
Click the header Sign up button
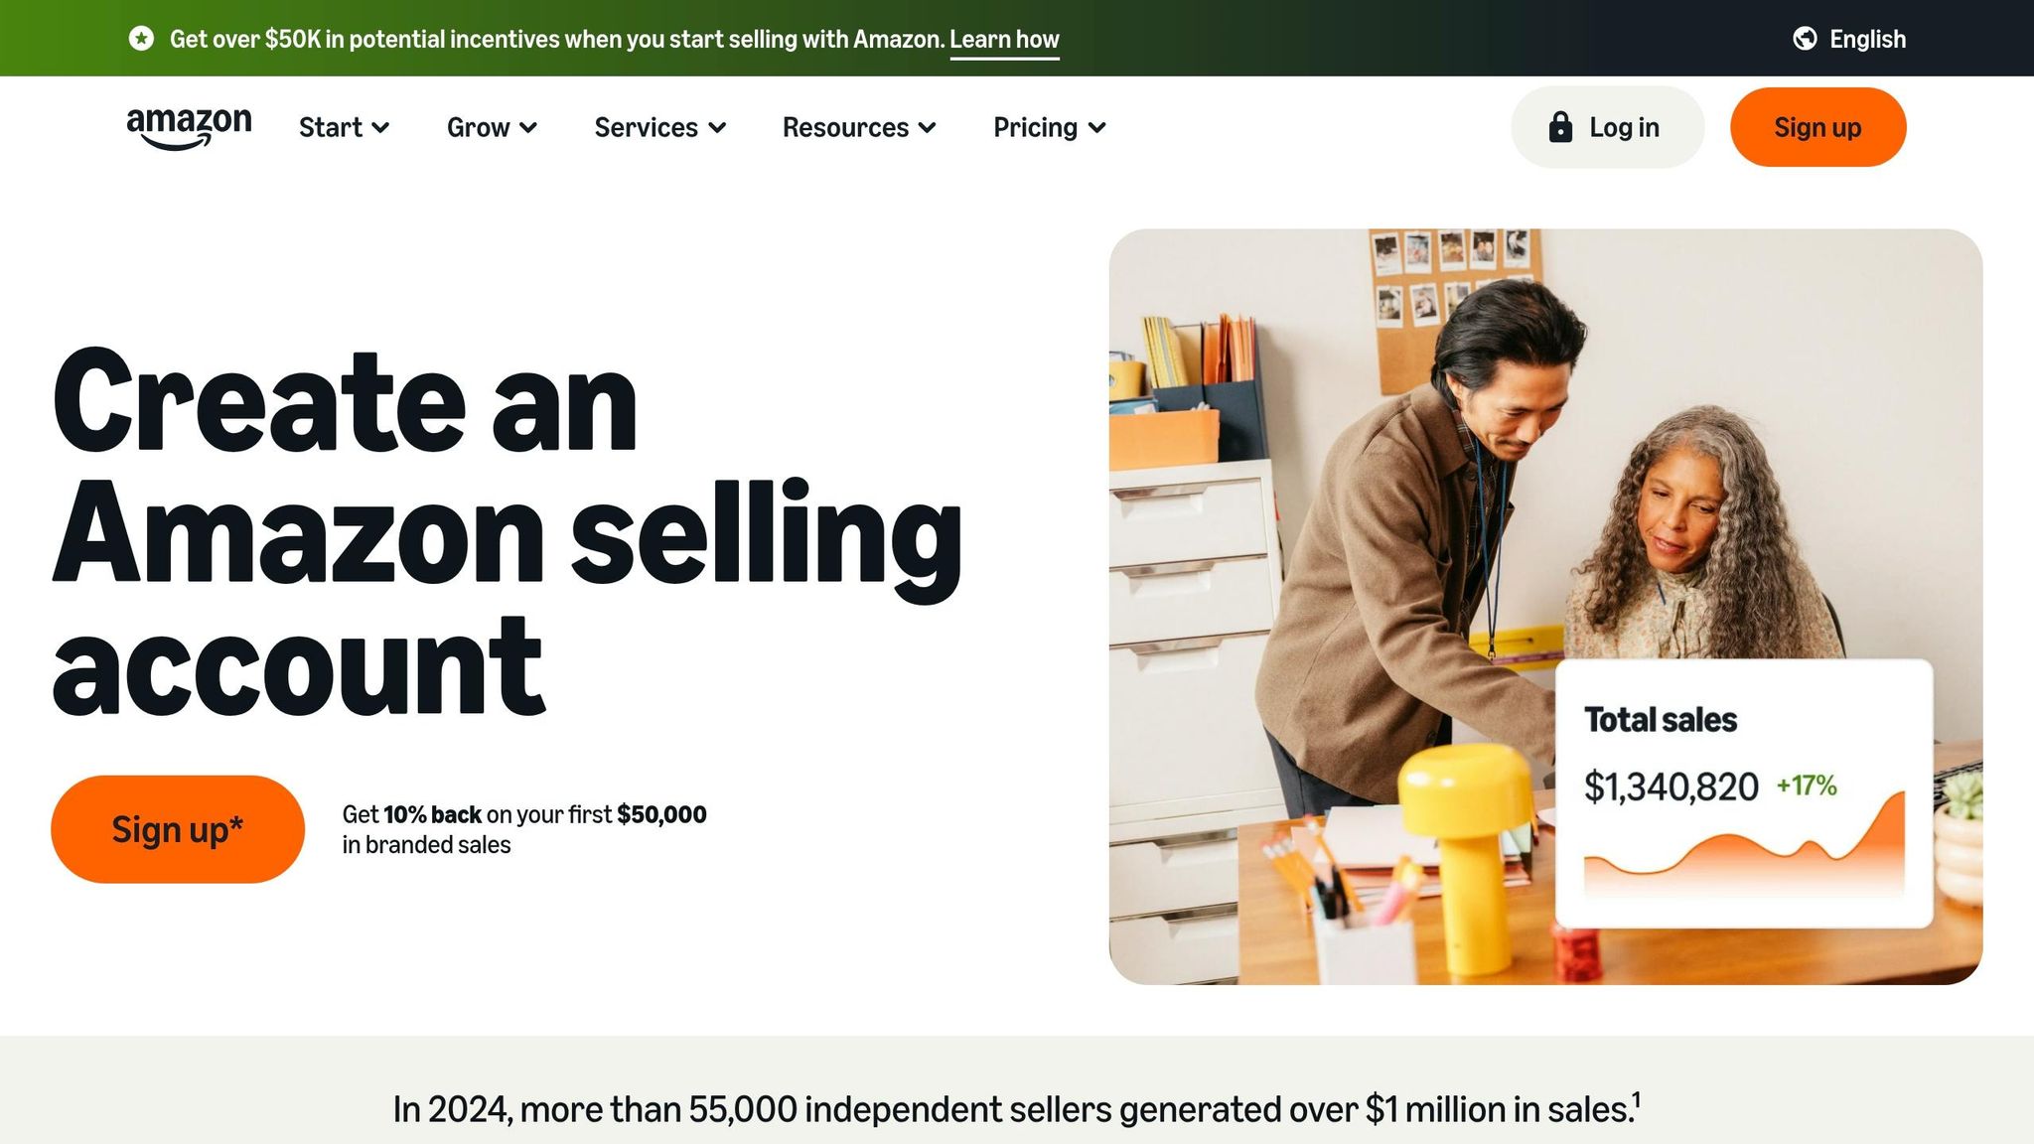[x=1817, y=127]
